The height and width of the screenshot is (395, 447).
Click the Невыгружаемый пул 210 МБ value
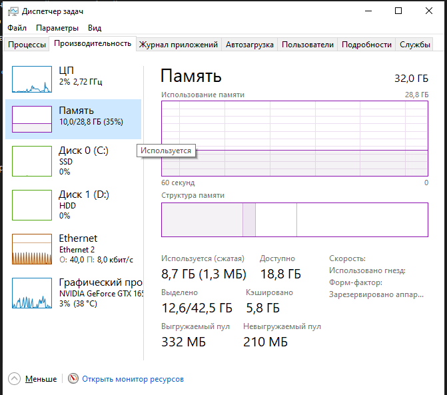265,342
